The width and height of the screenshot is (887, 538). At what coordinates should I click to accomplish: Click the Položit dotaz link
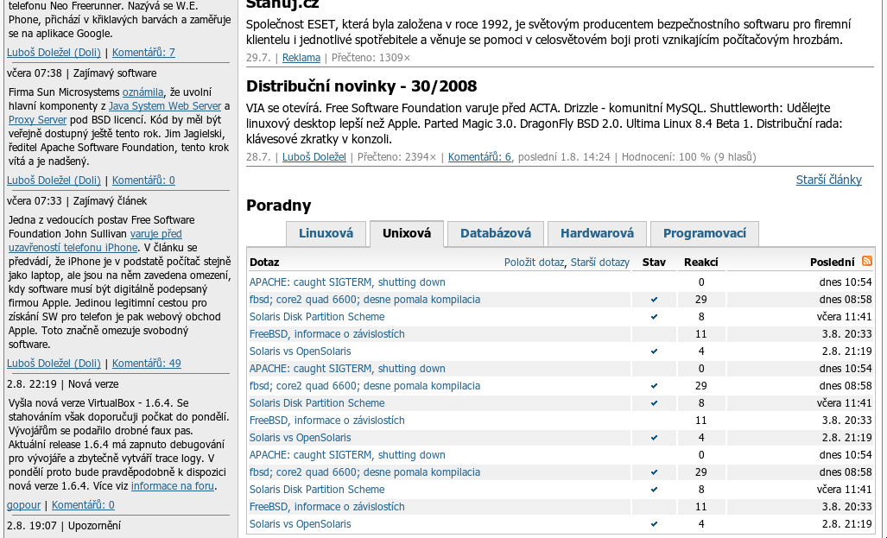534,263
